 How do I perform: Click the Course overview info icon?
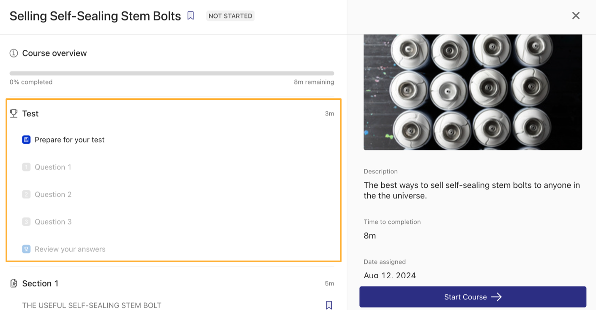(14, 53)
